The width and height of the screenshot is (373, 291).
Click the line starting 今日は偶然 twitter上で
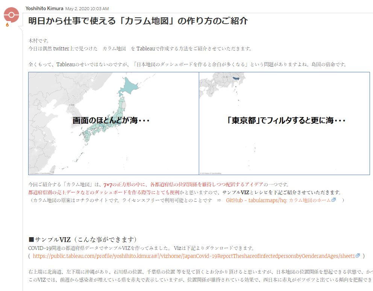140,49
